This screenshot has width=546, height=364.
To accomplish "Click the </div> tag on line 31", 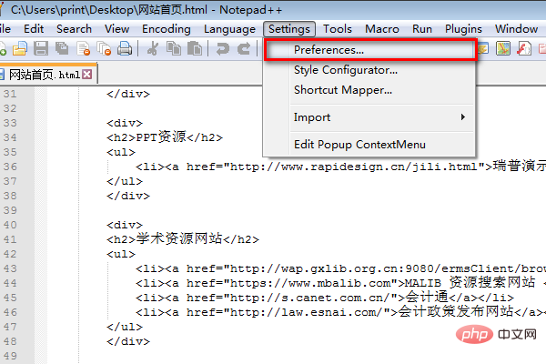I will (128, 94).
